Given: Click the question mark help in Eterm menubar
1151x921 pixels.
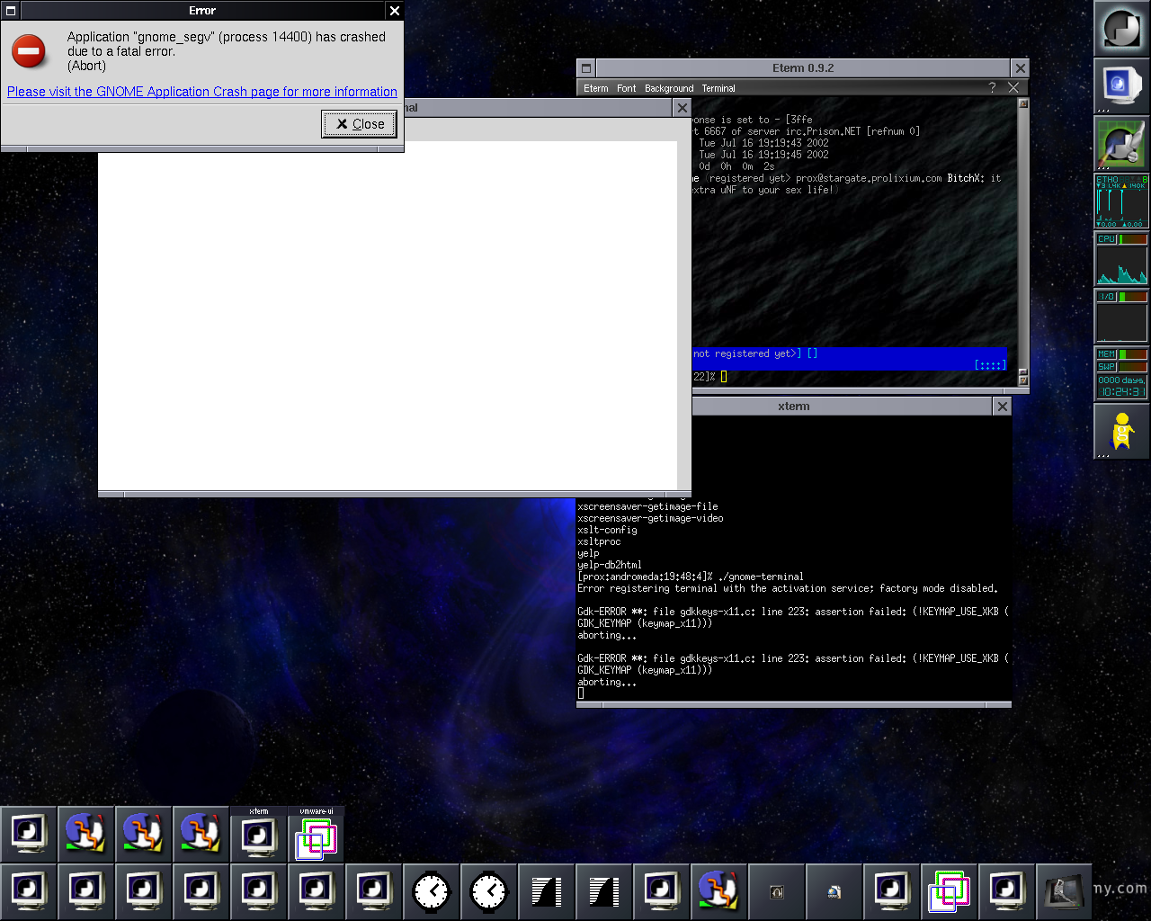Looking at the screenshot, I should point(992,87).
